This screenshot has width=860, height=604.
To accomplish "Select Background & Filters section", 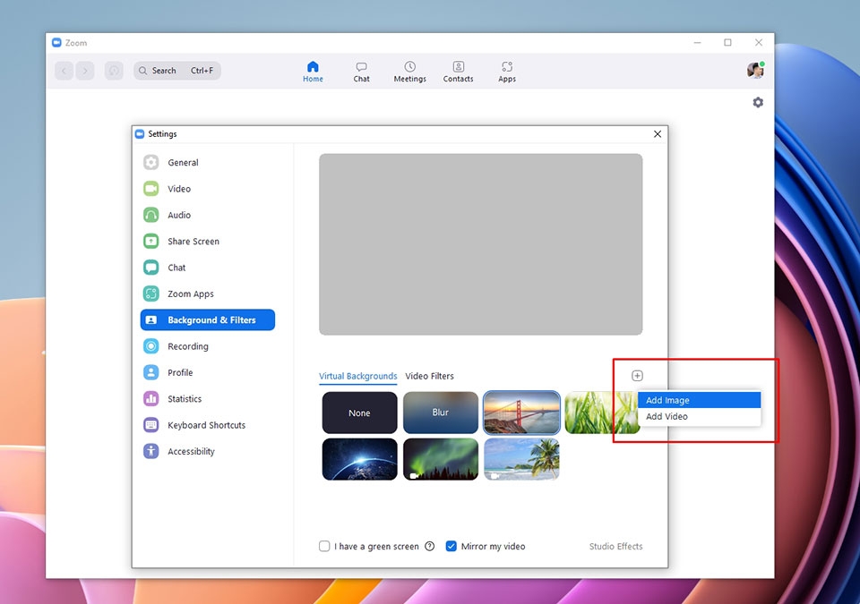I will coord(208,320).
